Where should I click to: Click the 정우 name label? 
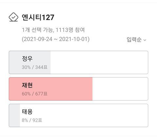pos(27,59)
